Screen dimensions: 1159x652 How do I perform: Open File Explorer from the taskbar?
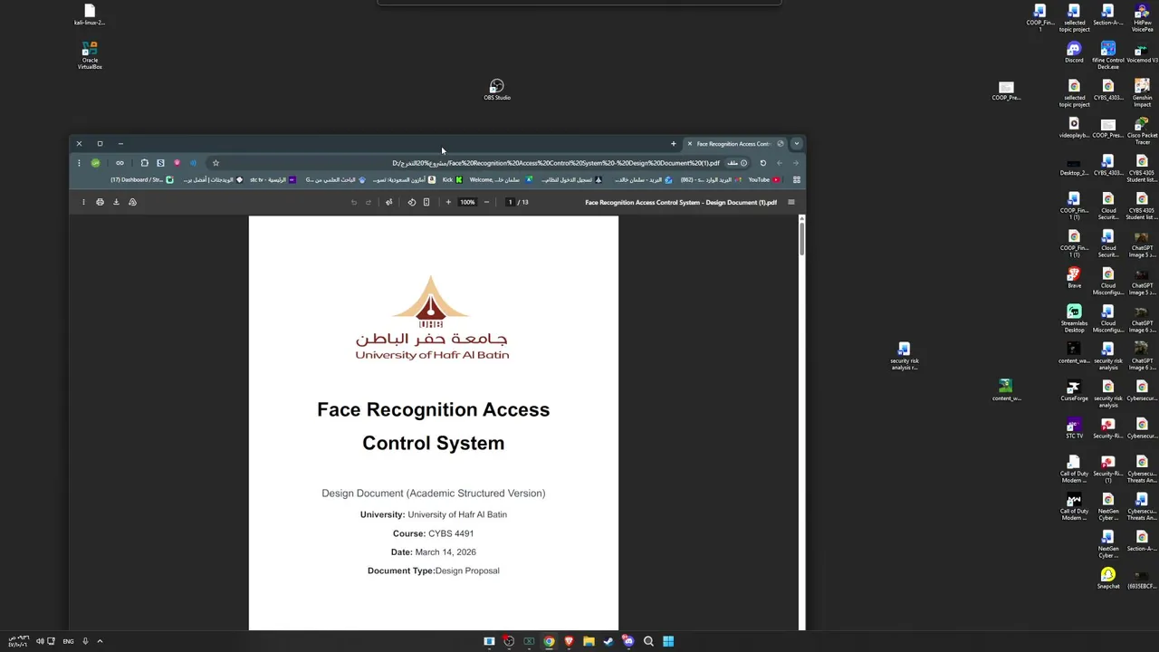pos(589,641)
